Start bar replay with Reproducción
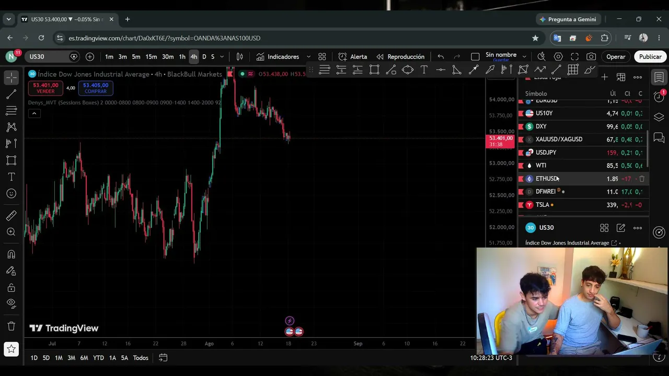Image resolution: width=669 pixels, height=376 pixels. tap(400, 56)
